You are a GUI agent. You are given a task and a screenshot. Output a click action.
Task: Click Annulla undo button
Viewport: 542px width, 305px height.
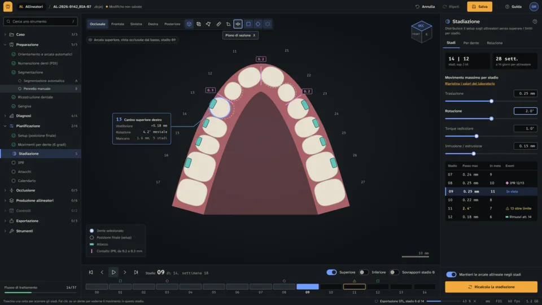coord(425,7)
